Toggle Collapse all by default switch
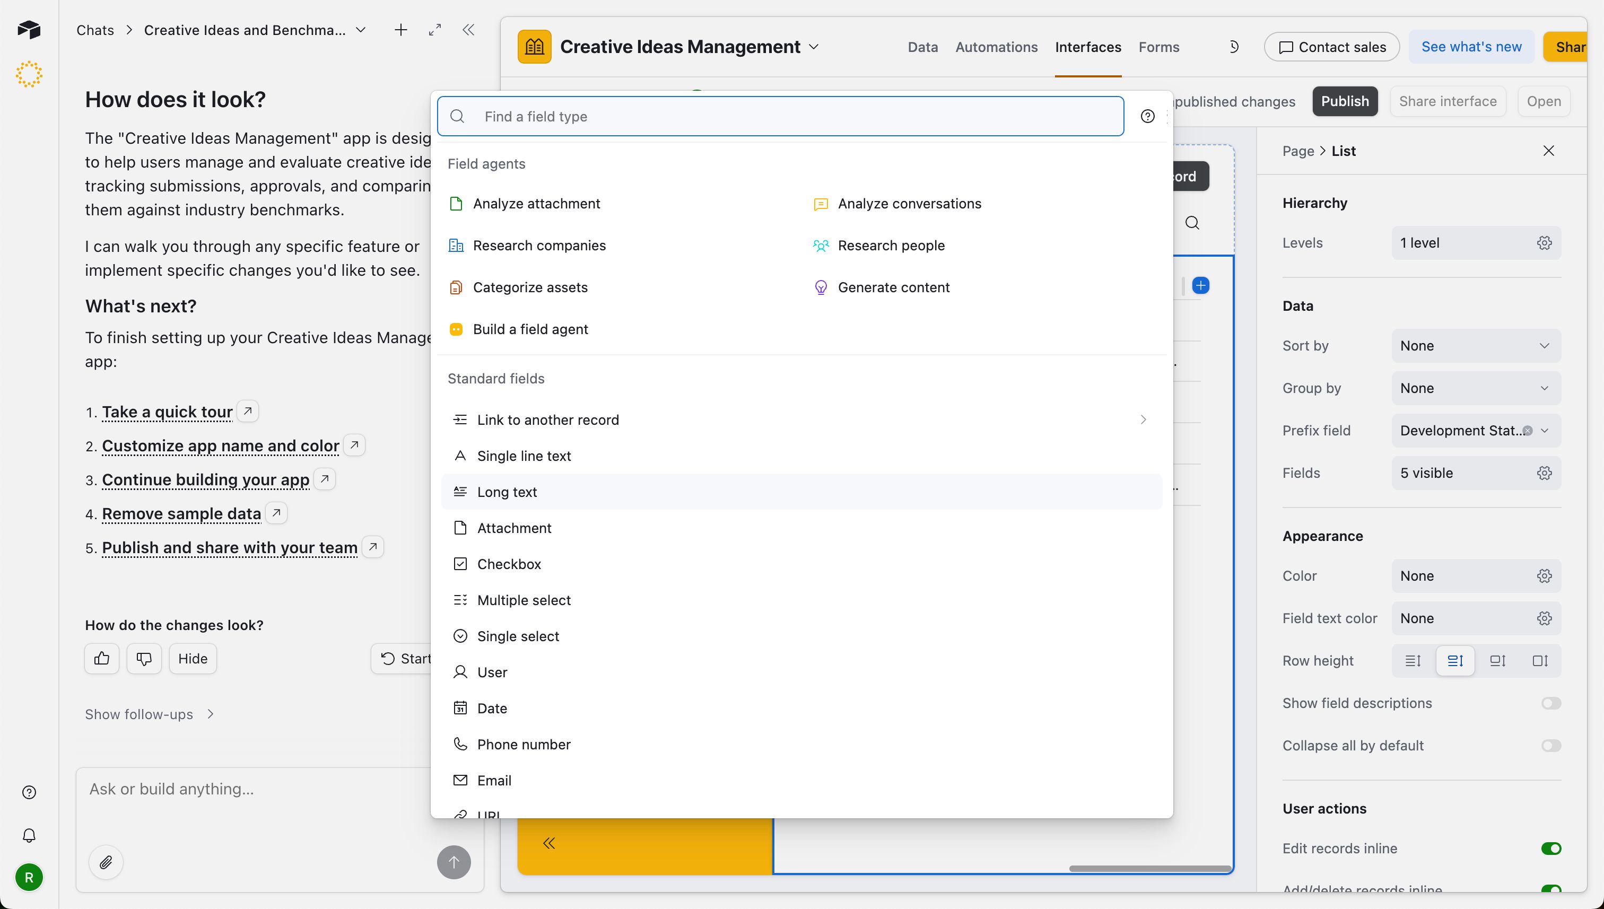Viewport: 1604px width, 909px height. 1551,746
